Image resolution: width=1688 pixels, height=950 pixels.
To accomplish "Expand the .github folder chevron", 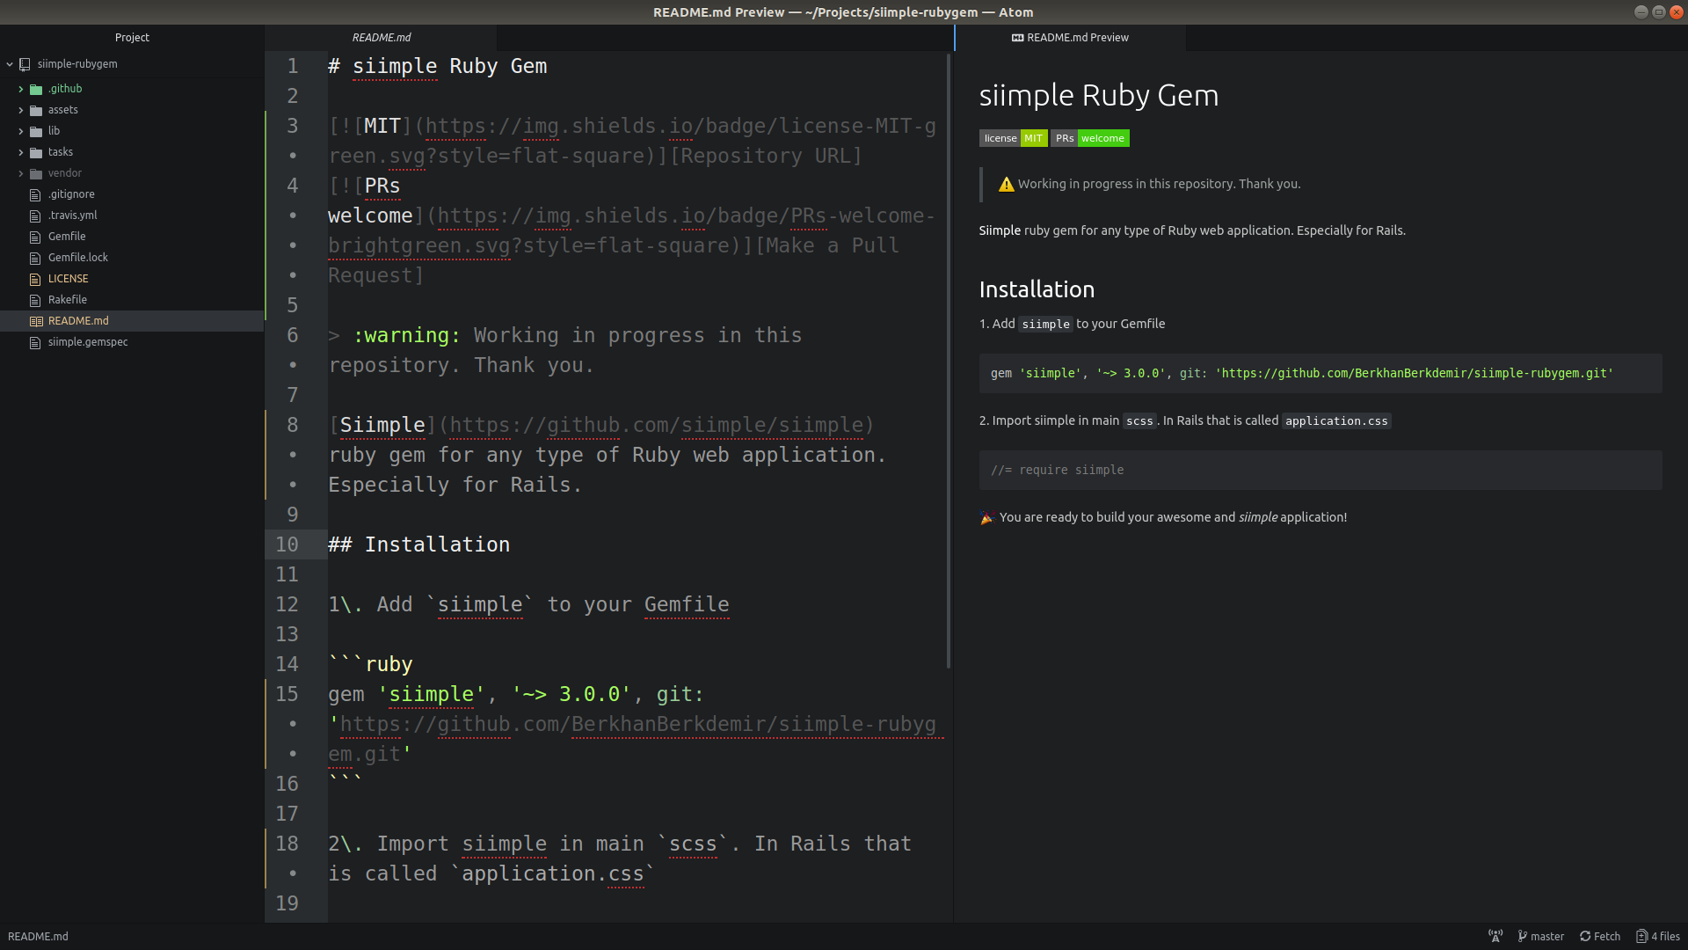I will [x=21, y=89].
